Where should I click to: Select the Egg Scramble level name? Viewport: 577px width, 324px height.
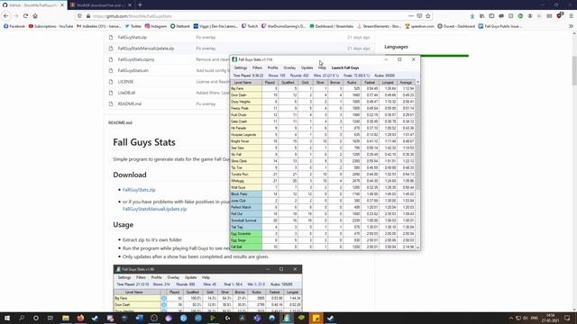(x=246, y=234)
